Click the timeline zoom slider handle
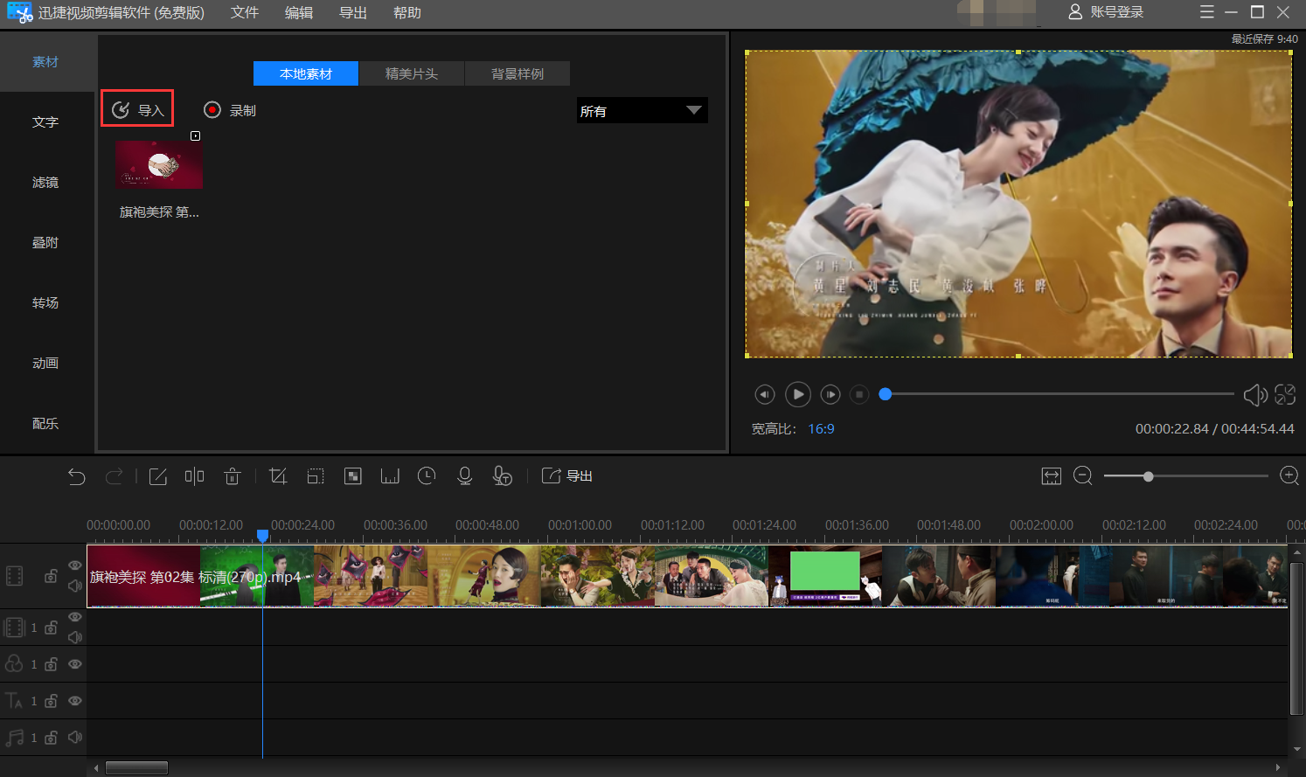The height and width of the screenshot is (777, 1306). pyautogui.click(x=1148, y=476)
